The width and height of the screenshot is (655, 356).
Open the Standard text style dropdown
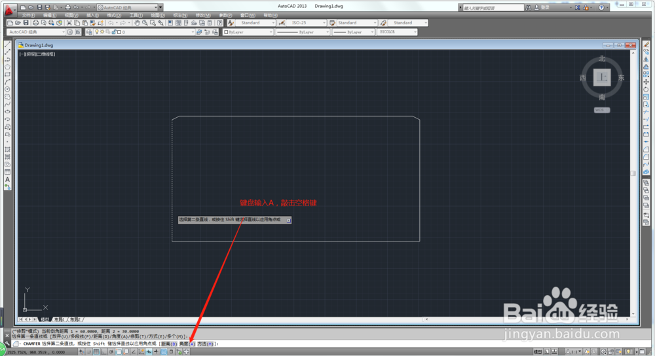tap(255, 23)
